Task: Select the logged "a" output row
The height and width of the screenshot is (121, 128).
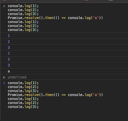Action: [x=64, y=71]
